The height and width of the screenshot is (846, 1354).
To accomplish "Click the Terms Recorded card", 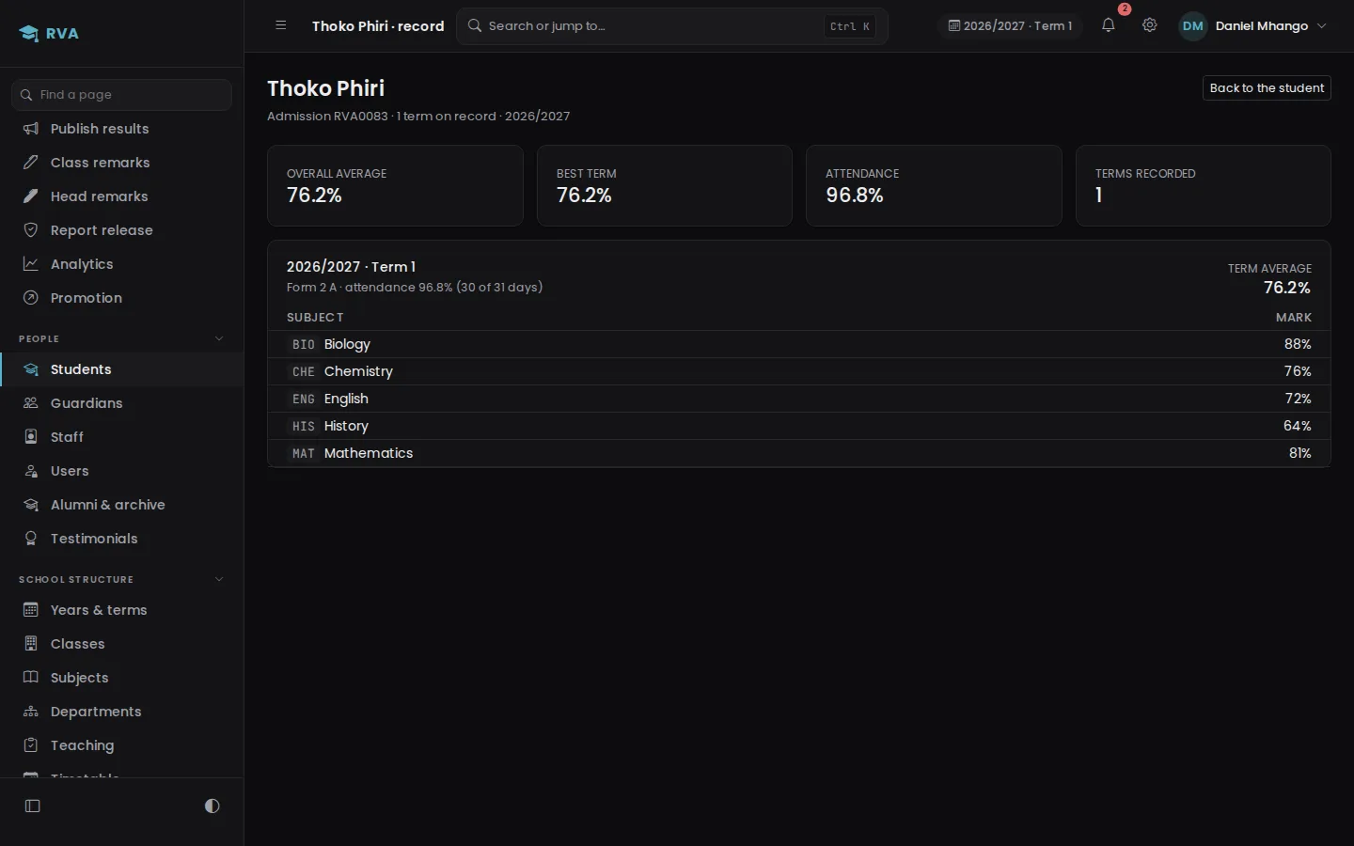I will point(1204,185).
